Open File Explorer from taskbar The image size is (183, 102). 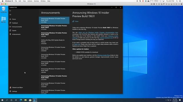(25, 100)
